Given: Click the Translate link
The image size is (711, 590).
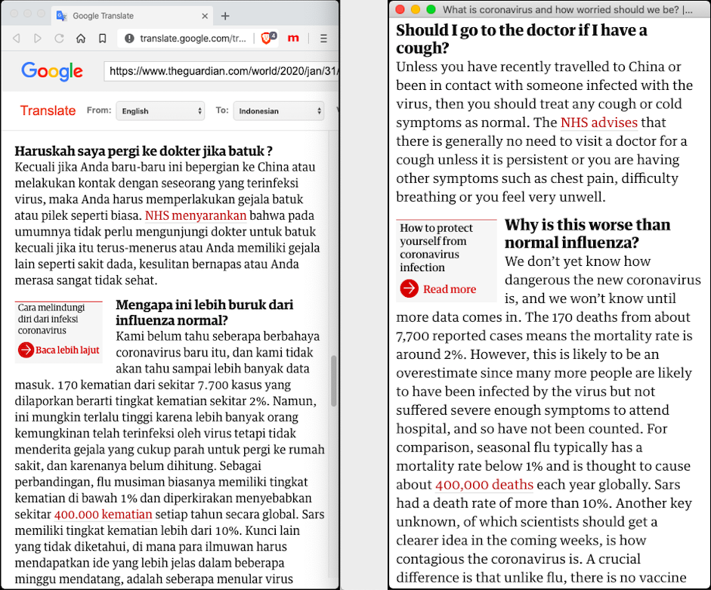Looking at the screenshot, I should click(x=48, y=110).
